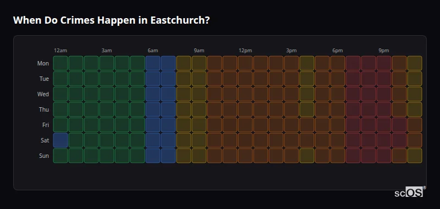The width and height of the screenshot is (440, 209).
Task: Select the Tuesday 3am green cell
Action: (107, 79)
